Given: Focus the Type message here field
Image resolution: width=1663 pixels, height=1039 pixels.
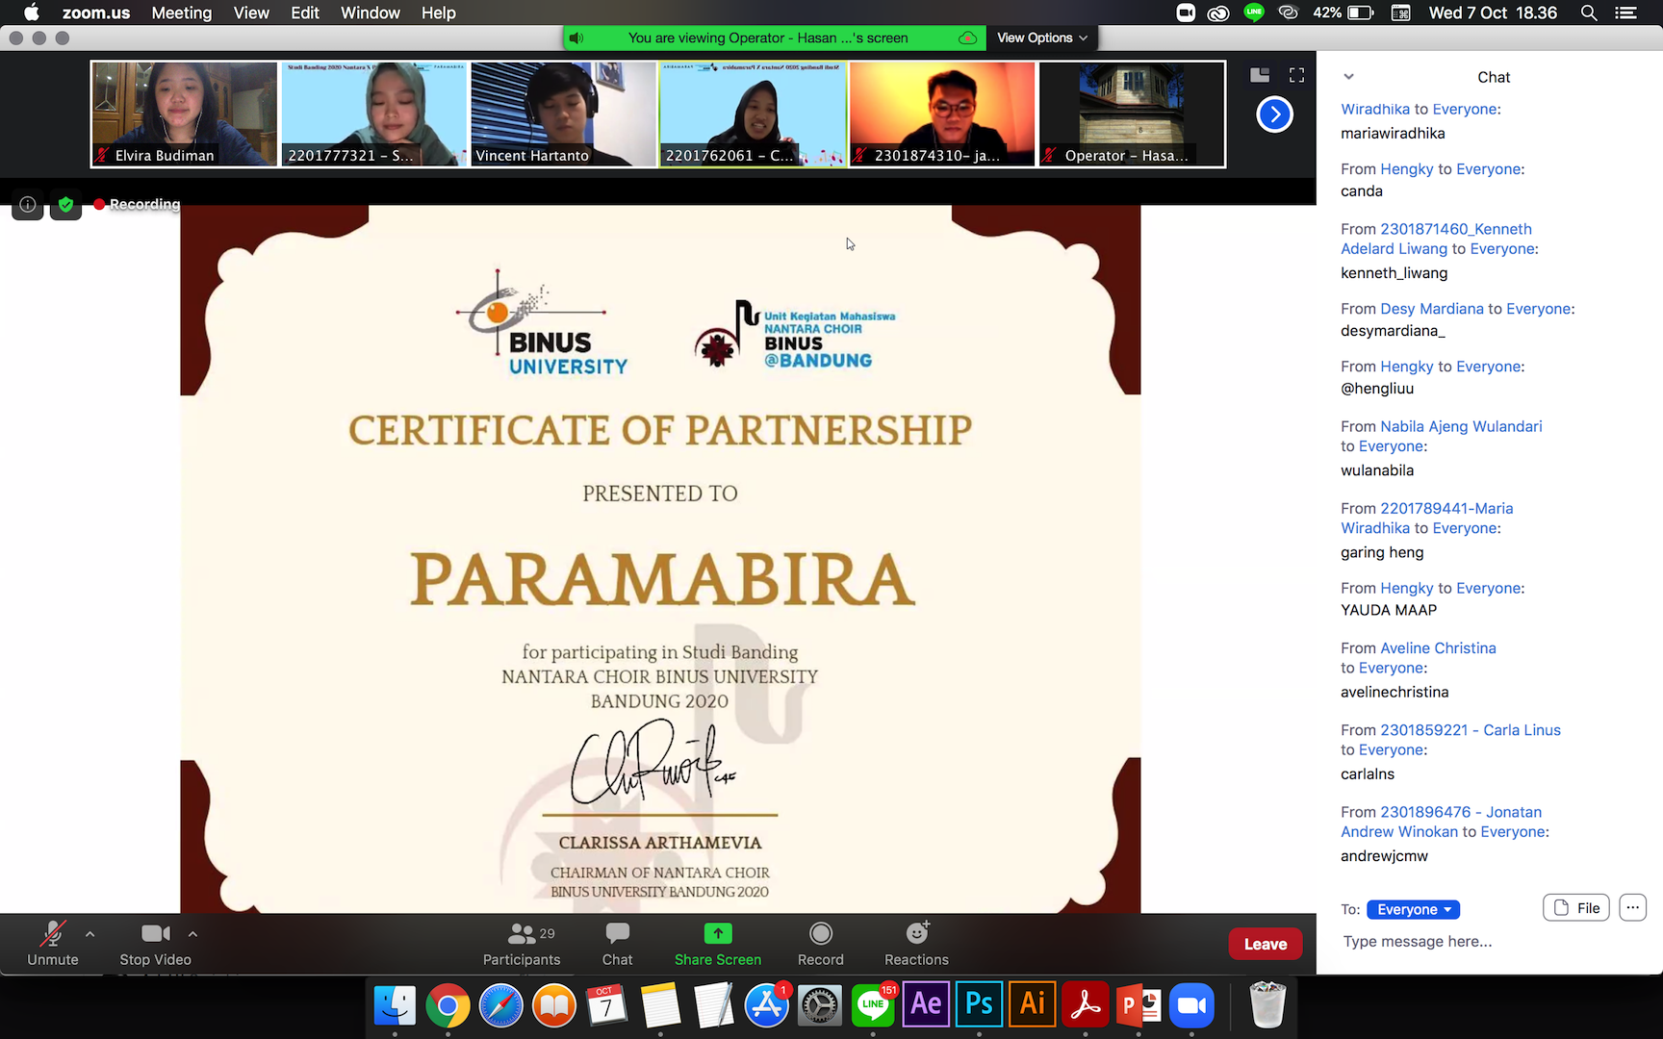Looking at the screenshot, I should [x=1490, y=942].
